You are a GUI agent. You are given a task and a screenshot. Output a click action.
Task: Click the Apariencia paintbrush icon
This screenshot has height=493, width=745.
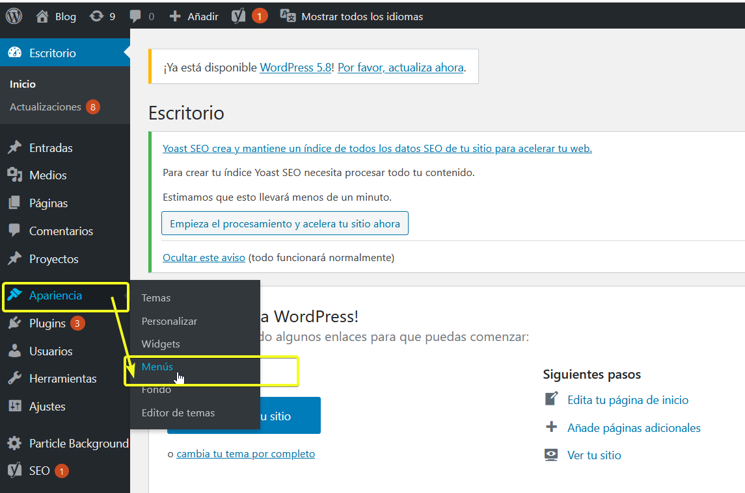coord(15,295)
